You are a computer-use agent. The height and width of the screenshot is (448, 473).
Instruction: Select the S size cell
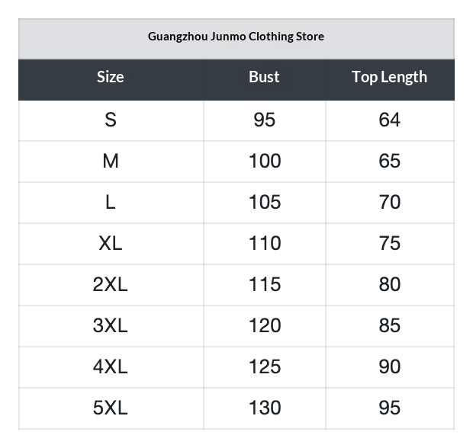coord(111,120)
